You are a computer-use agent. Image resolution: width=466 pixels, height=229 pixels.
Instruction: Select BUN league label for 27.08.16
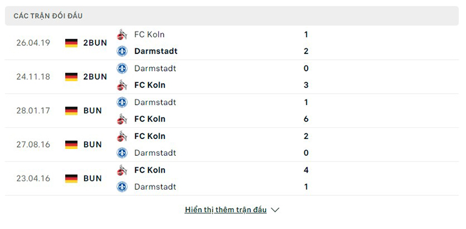pyautogui.click(x=93, y=145)
